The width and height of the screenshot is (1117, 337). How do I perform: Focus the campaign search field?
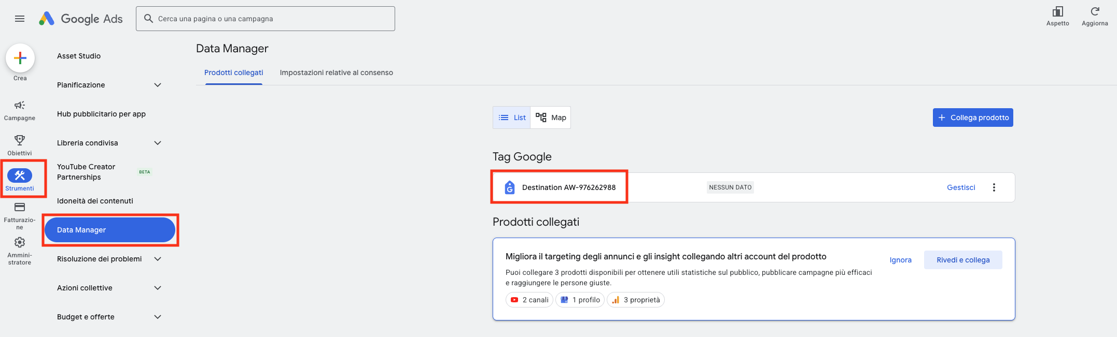266,19
